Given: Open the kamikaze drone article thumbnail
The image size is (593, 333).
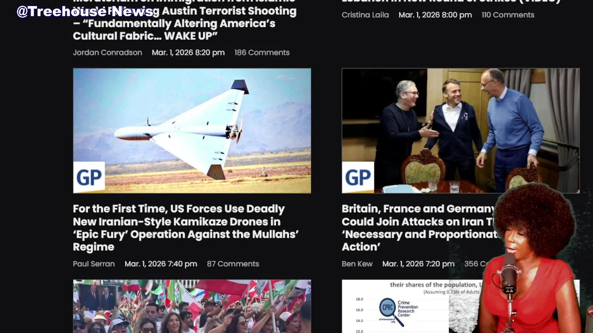Looking at the screenshot, I should (x=192, y=130).
